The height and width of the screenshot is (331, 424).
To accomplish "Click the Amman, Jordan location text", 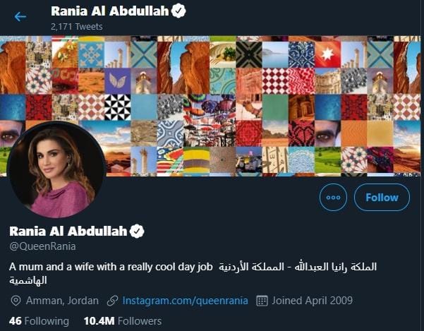I will pyautogui.click(x=62, y=301).
